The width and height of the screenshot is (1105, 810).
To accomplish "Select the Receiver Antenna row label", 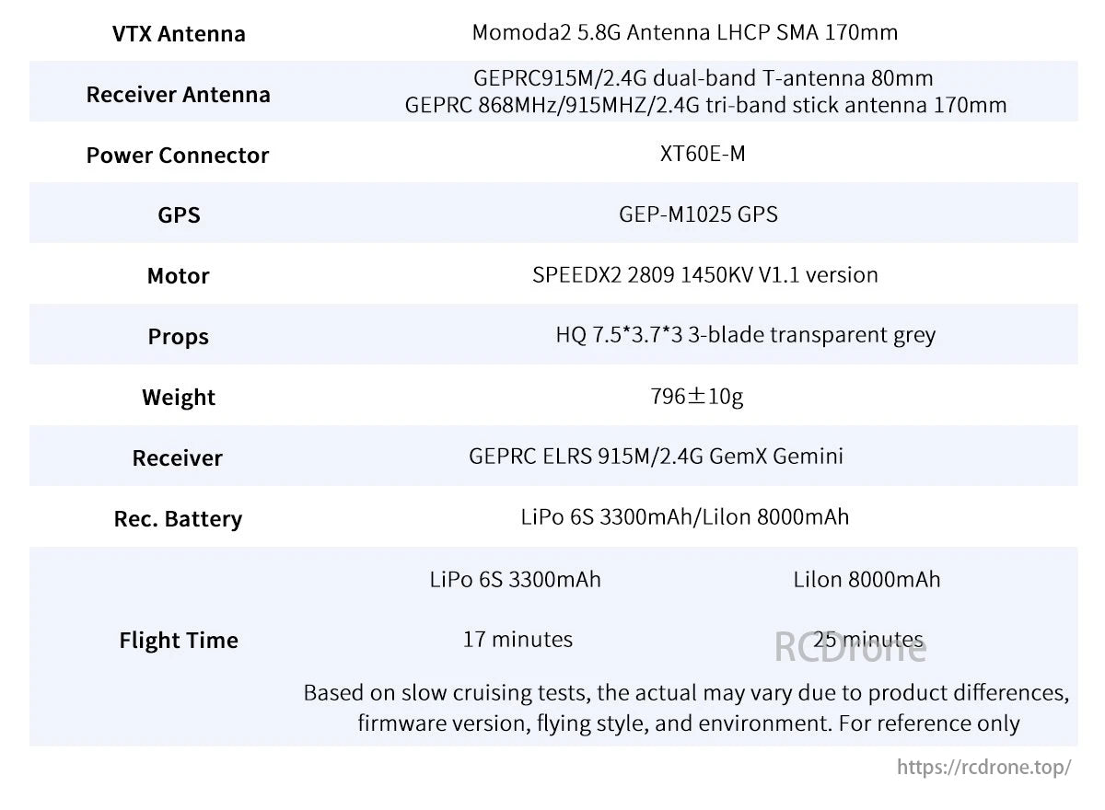I will click(178, 95).
